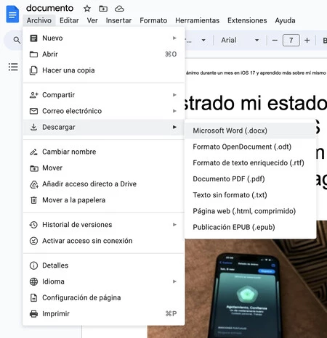Expand the Compartir submenu arrow
The height and width of the screenshot is (338, 327).
click(x=174, y=95)
